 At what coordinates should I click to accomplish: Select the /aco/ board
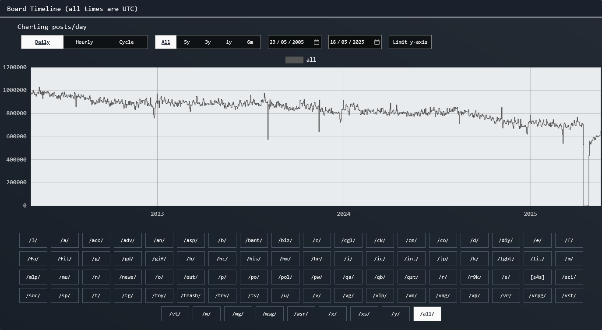(96, 240)
